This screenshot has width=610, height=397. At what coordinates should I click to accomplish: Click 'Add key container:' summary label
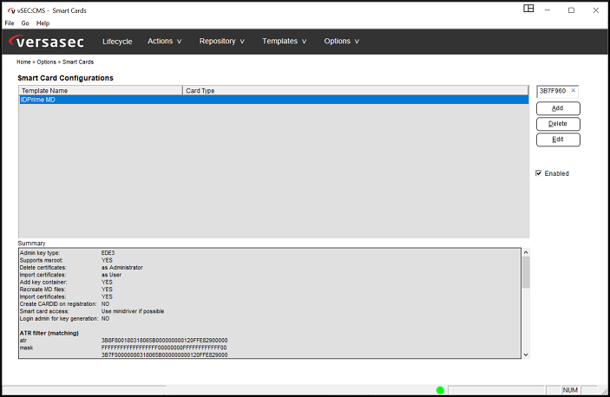click(43, 283)
